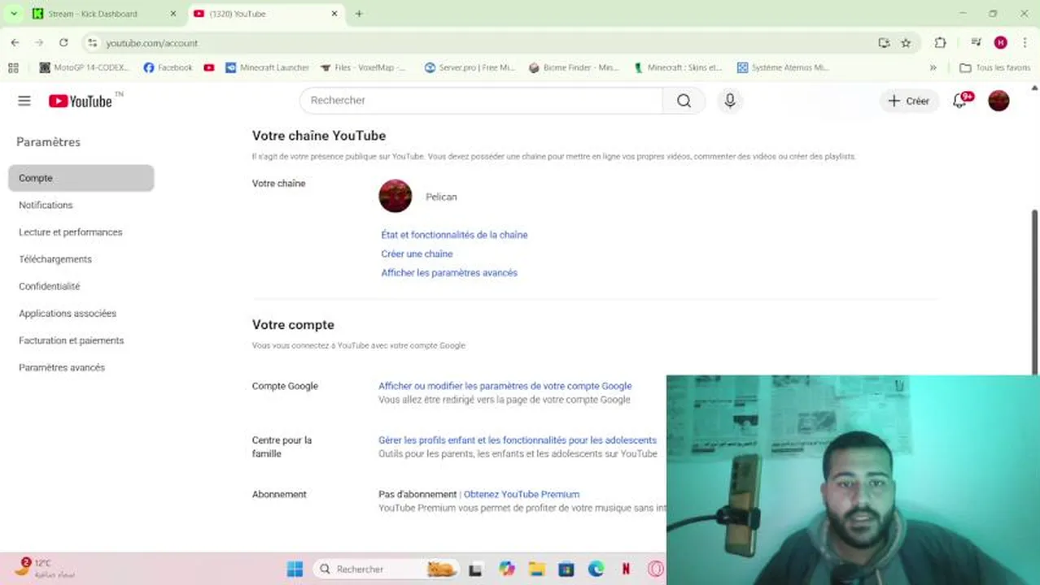Close the YouTube browser tab

[x=334, y=14]
